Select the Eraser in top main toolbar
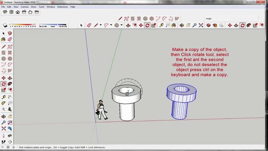The image size is (268, 151). (89, 25)
